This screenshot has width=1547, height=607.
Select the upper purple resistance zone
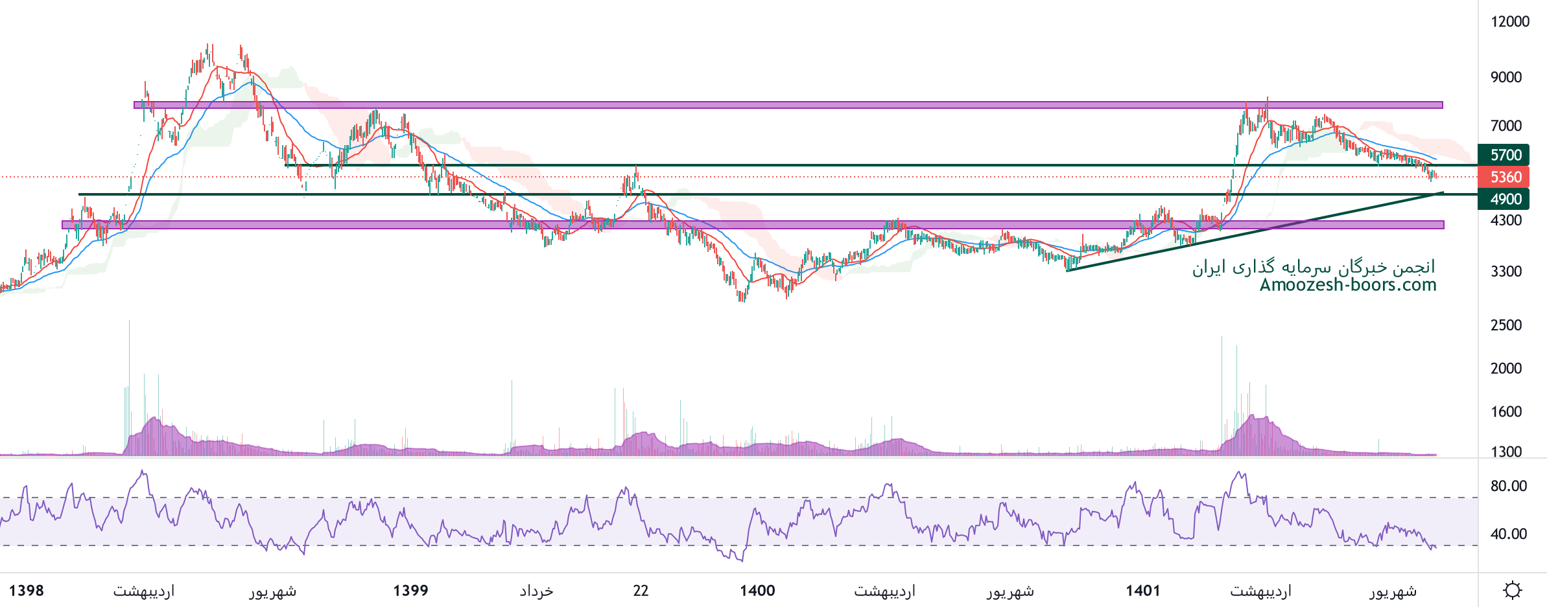coord(778,104)
